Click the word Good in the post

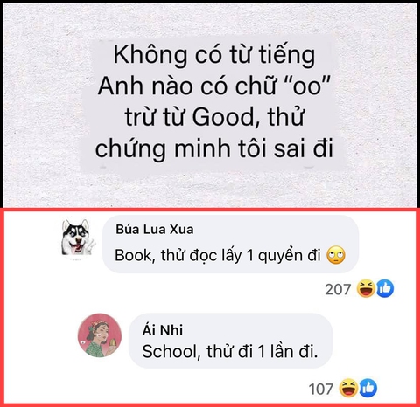[x=223, y=117]
